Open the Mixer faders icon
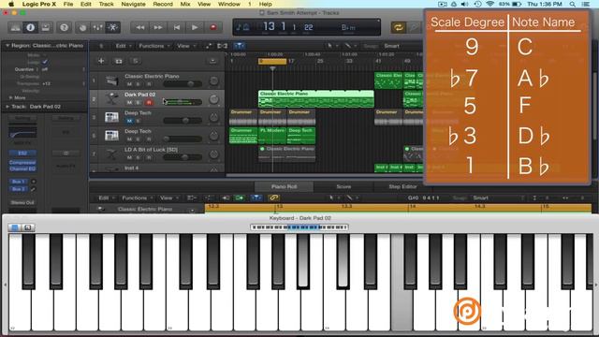The width and height of the screenshot is (599, 337). point(97,27)
